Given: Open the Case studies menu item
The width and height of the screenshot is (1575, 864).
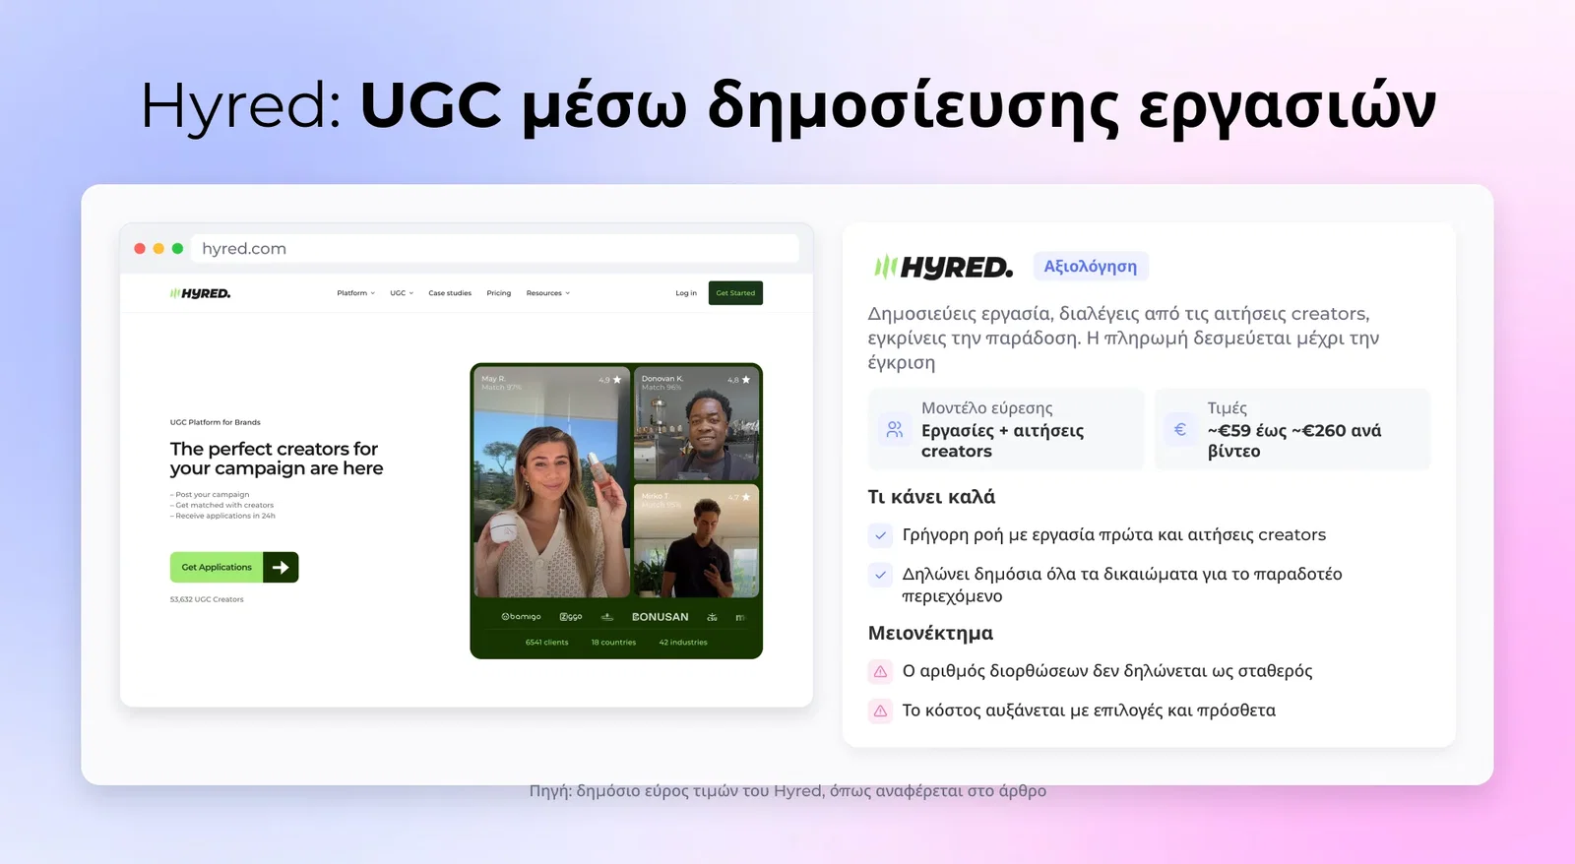Looking at the screenshot, I should click(450, 293).
